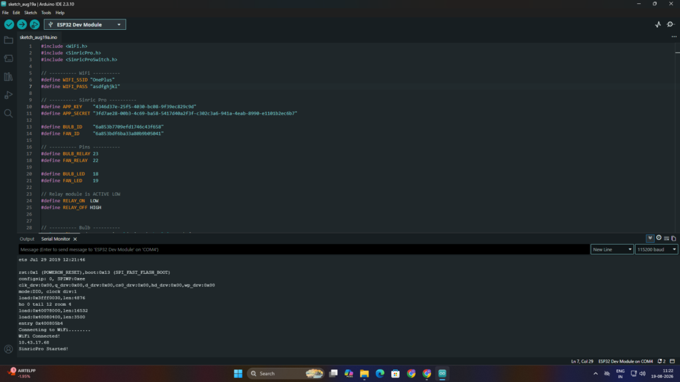Image resolution: width=680 pixels, height=382 pixels.
Task: Close the Serial Monitor tab
Action: click(75, 239)
